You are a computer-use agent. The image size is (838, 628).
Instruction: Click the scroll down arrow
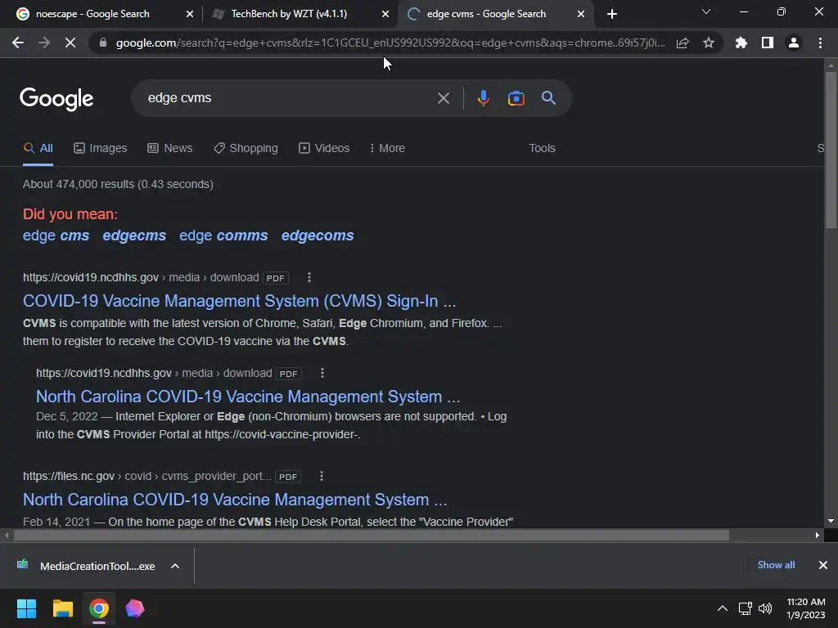pyautogui.click(x=831, y=521)
